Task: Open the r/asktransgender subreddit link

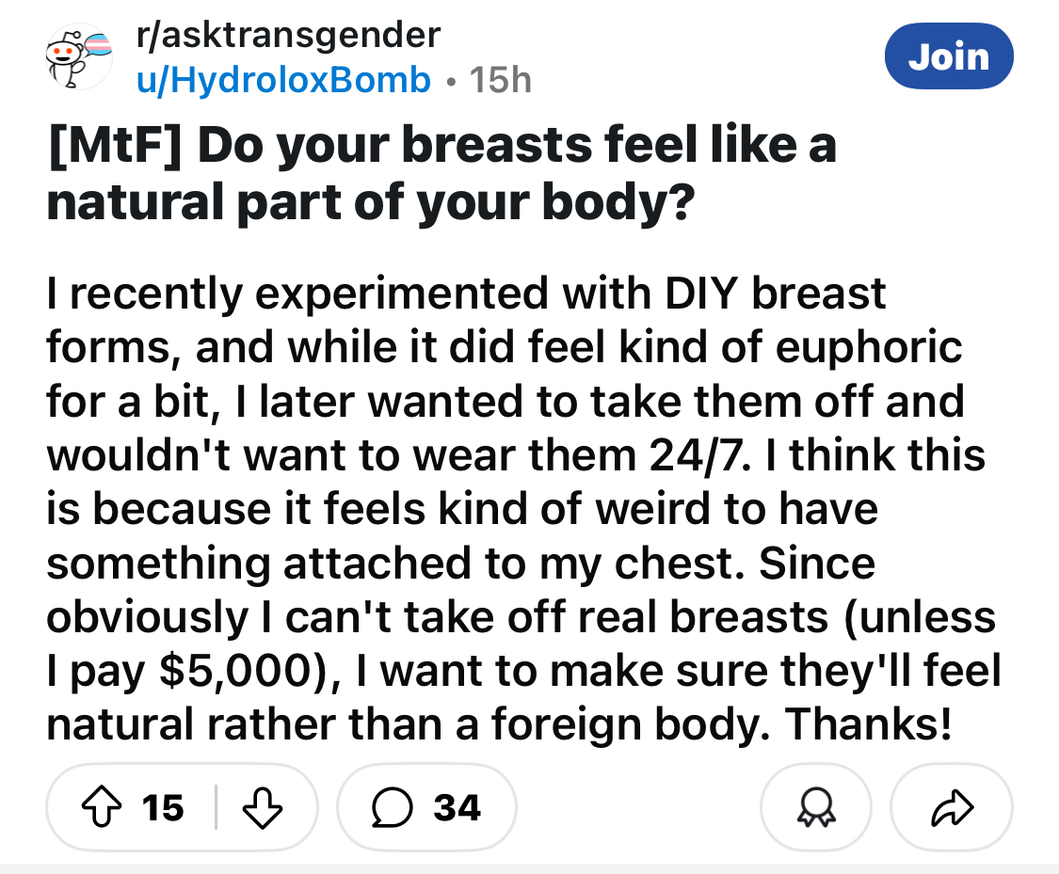Action: (x=288, y=36)
